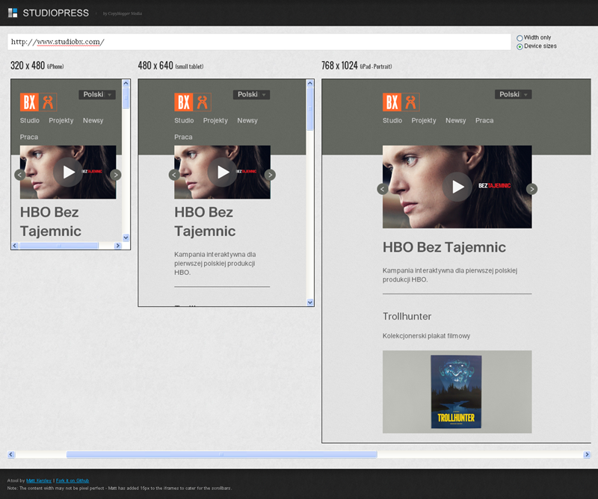Expand Polski language dropdown in iPad preview
598x499 pixels.
pyautogui.click(x=513, y=95)
